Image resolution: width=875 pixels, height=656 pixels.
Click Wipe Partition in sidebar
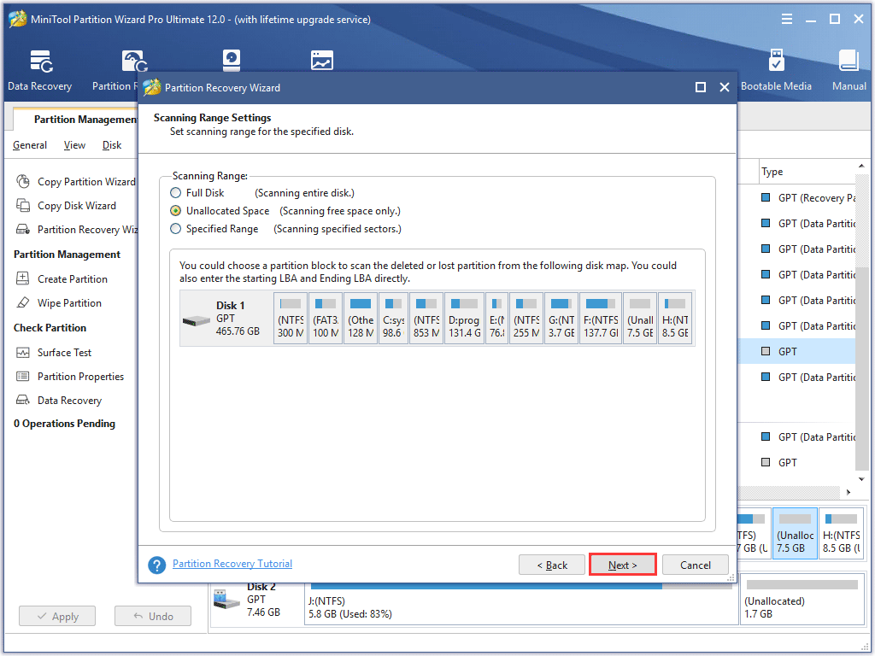pyautogui.click(x=69, y=303)
